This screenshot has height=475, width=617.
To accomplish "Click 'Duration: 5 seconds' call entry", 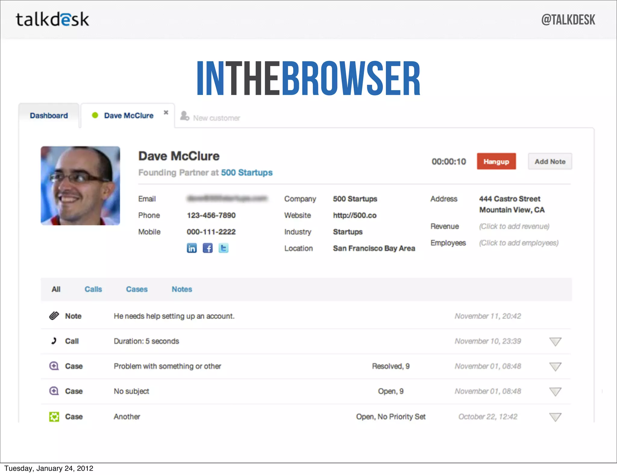I will coord(146,341).
